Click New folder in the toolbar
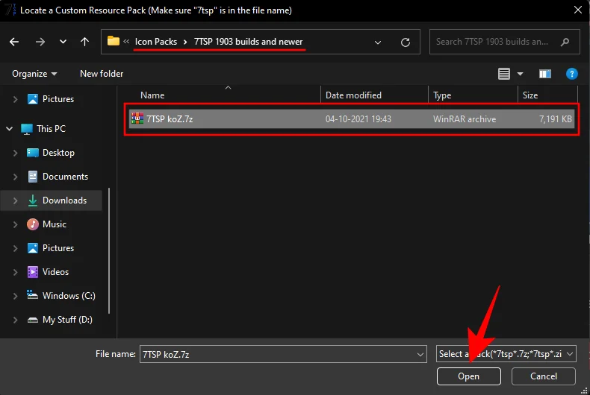 102,74
